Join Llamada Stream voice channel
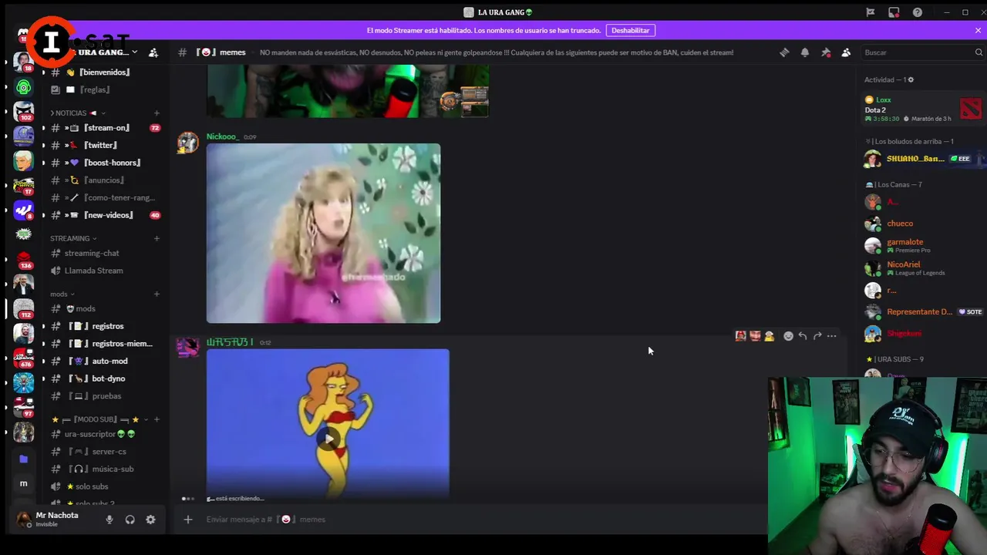987x555 pixels. (x=104, y=271)
